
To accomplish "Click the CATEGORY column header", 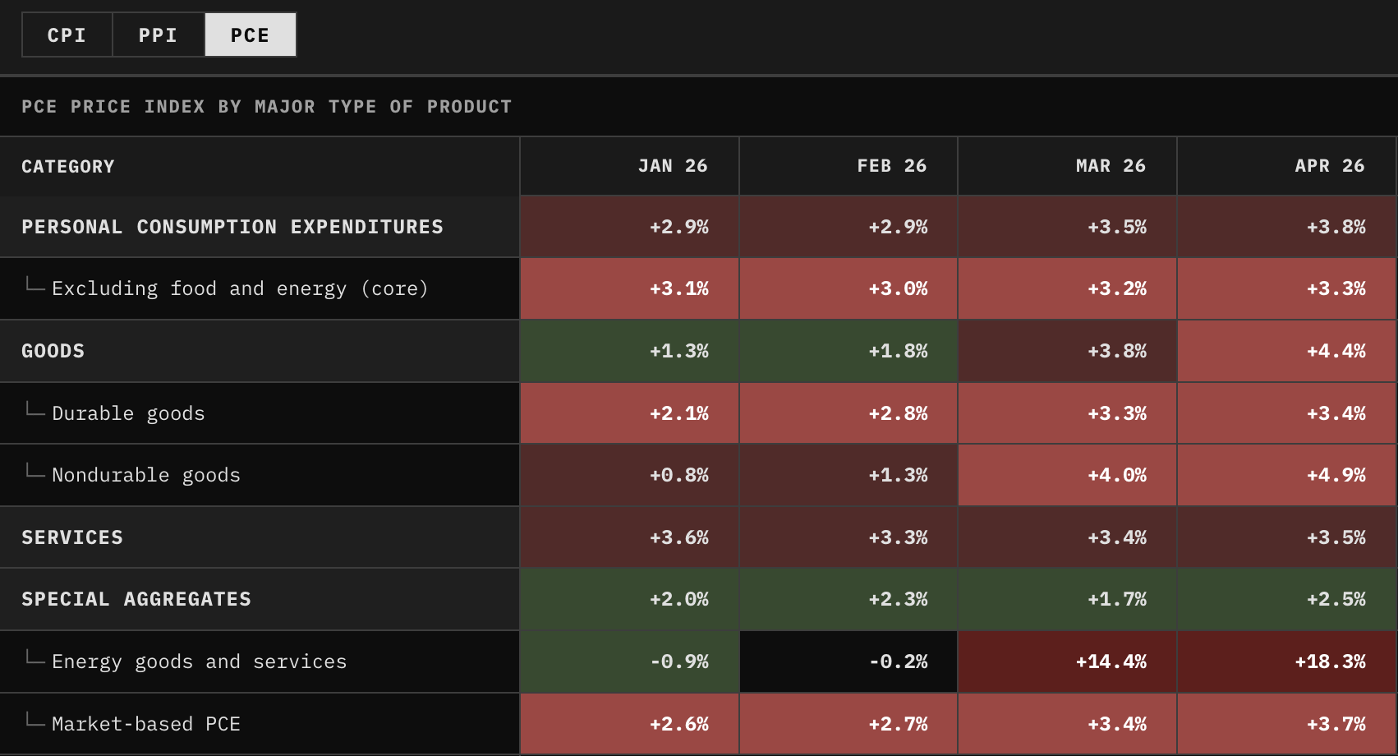I will pyautogui.click(x=260, y=166).
